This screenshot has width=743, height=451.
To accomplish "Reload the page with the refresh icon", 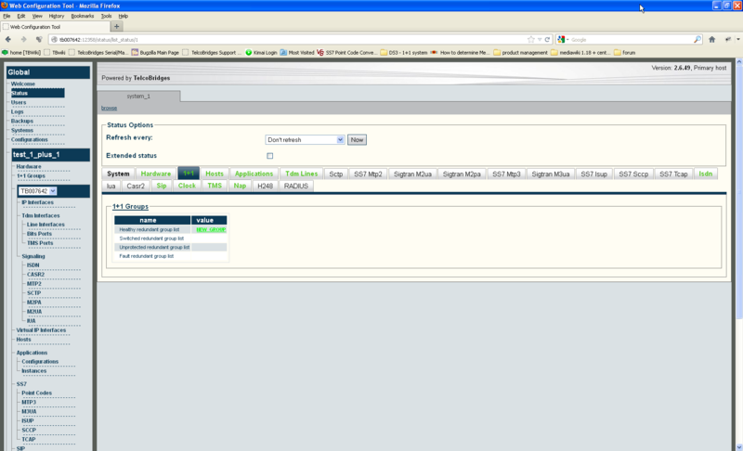I will pyautogui.click(x=547, y=40).
